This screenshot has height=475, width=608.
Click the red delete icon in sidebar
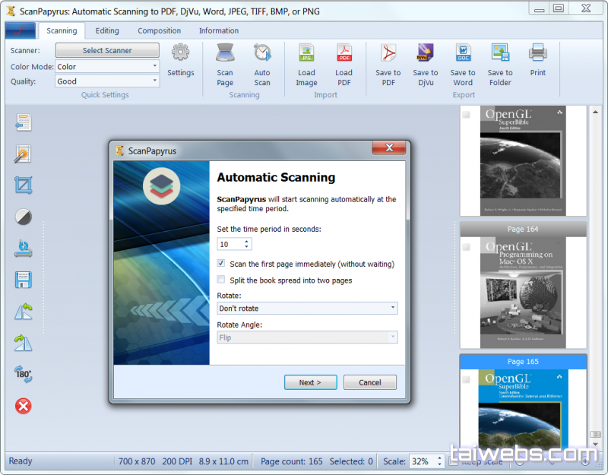click(23, 406)
